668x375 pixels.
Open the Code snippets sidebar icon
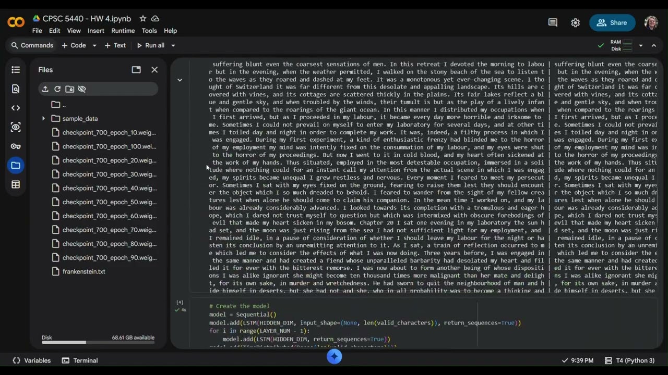click(16, 108)
